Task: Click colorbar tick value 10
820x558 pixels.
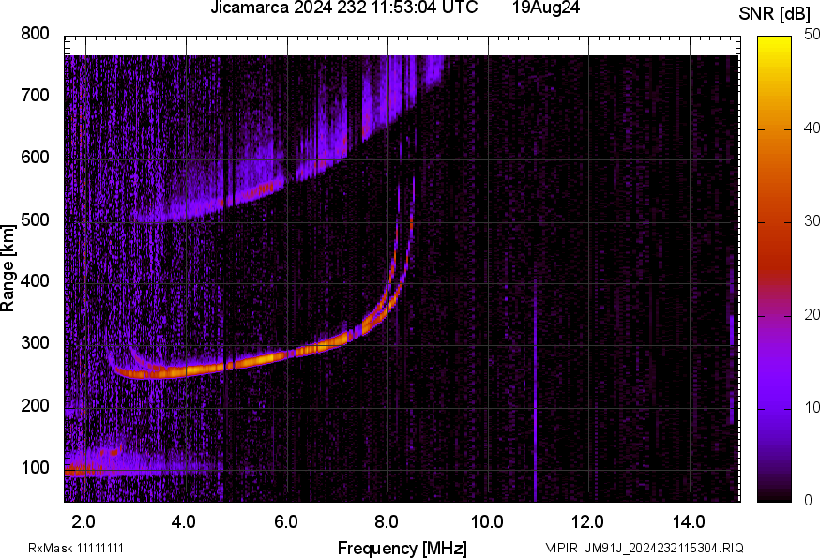Action: coord(812,408)
